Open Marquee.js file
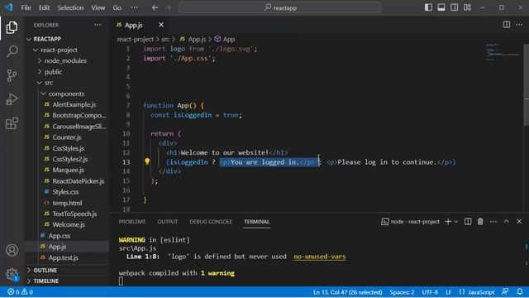 click(67, 170)
